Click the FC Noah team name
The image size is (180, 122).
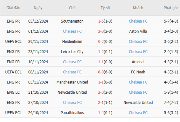(138, 72)
